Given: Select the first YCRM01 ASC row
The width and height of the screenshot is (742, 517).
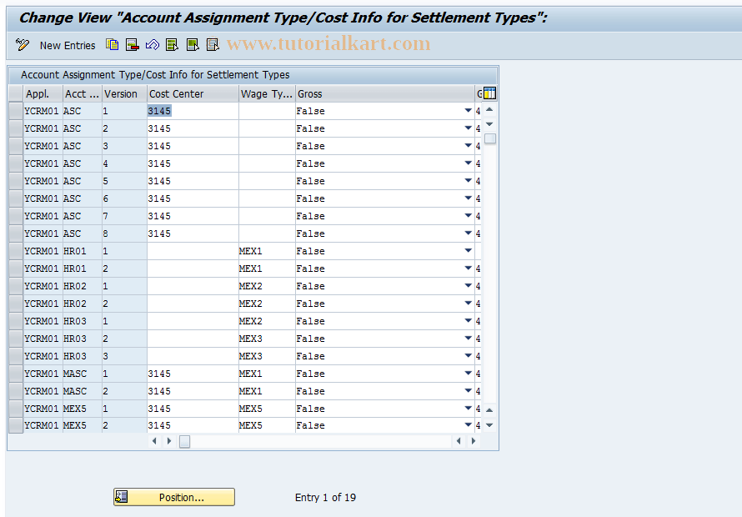Looking at the screenshot, I should pyautogui.click(x=14, y=111).
